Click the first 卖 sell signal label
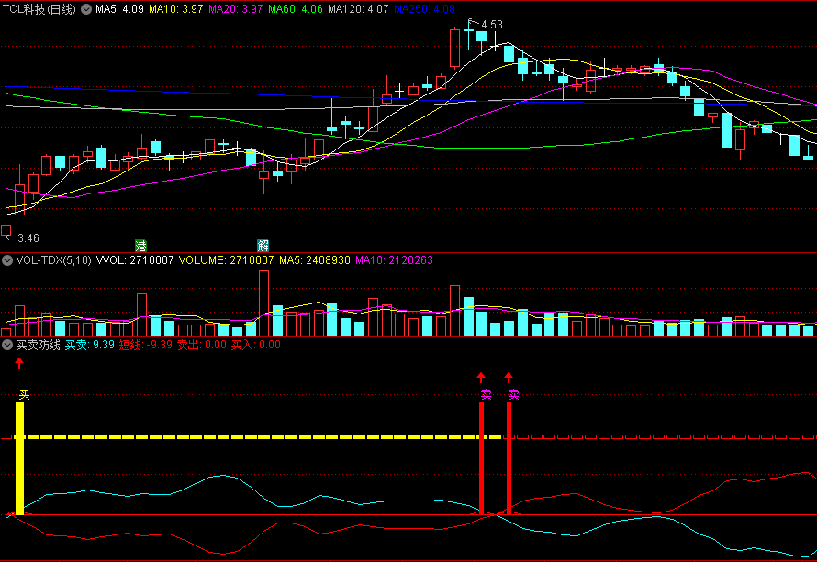 coord(486,395)
